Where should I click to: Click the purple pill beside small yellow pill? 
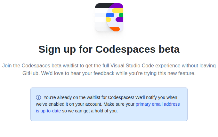[119, 19]
